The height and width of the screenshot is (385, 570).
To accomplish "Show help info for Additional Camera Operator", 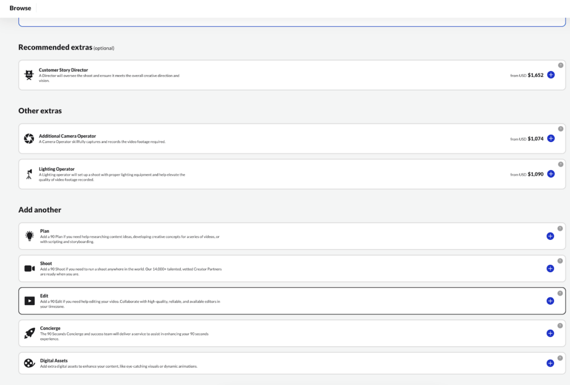I will (561, 129).
